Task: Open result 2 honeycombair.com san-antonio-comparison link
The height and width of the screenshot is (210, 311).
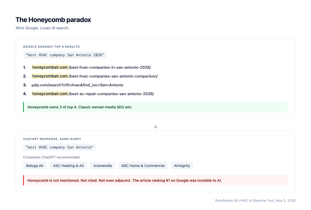Action: tap(94, 76)
